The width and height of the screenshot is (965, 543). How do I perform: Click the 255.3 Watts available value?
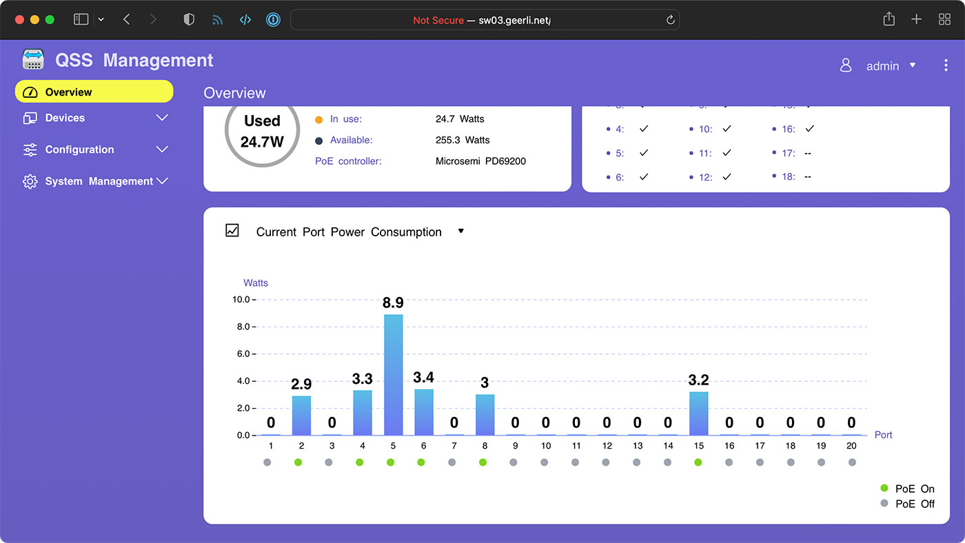coord(463,140)
